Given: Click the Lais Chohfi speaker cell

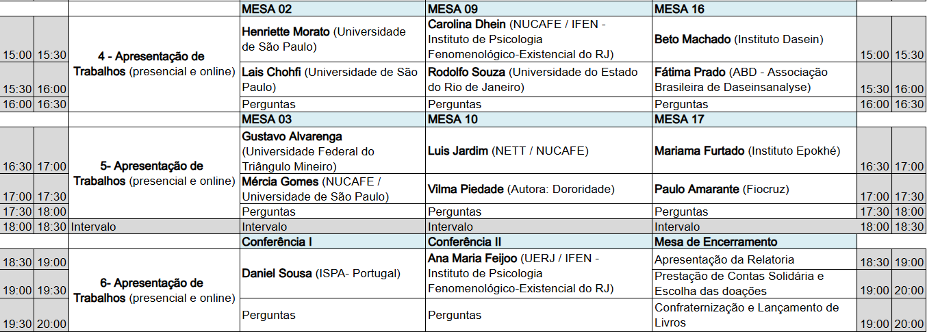Looking at the screenshot, I should coord(332,79).
